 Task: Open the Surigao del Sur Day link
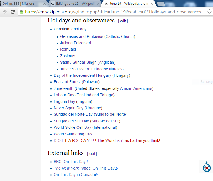[71, 121]
